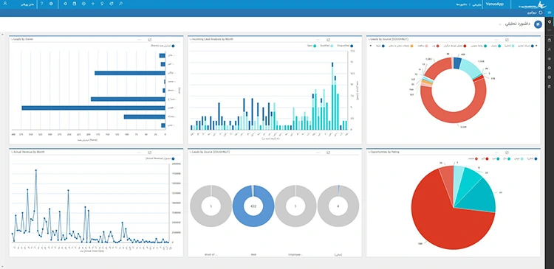Toggle the Disqualified series in the legend
The image size is (554, 269).
(x=345, y=46)
